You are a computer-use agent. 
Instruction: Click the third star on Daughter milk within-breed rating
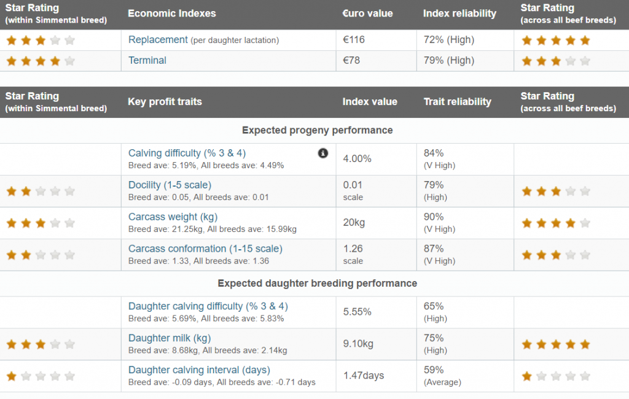click(x=40, y=344)
